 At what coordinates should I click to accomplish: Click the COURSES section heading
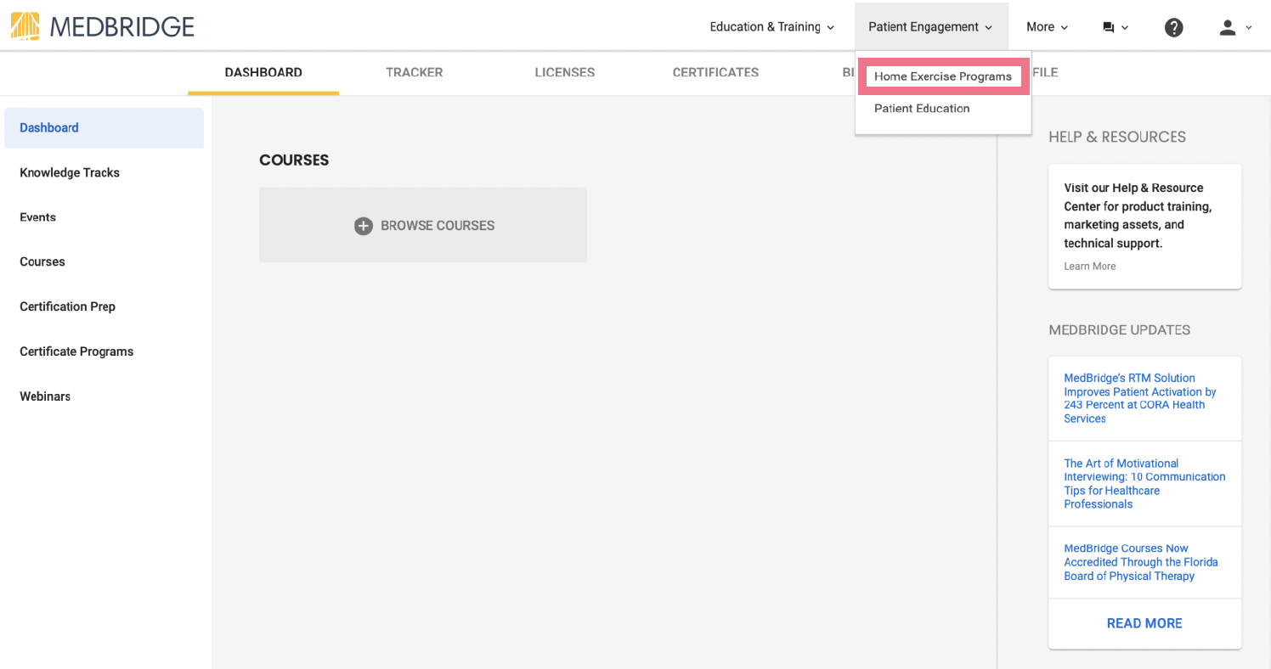click(x=294, y=160)
